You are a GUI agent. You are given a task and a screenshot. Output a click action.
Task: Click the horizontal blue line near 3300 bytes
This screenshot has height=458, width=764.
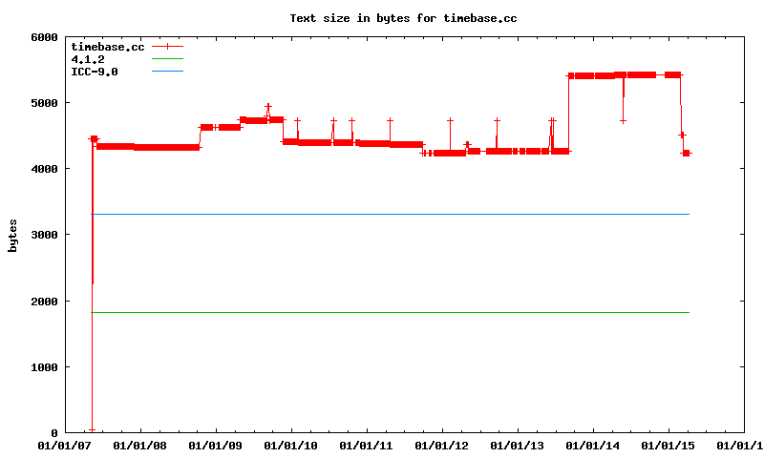point(382,215)
